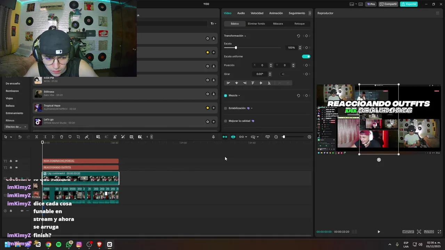Lock the KICK.COM/NACHO_PORCAL text track

(11, 161)
